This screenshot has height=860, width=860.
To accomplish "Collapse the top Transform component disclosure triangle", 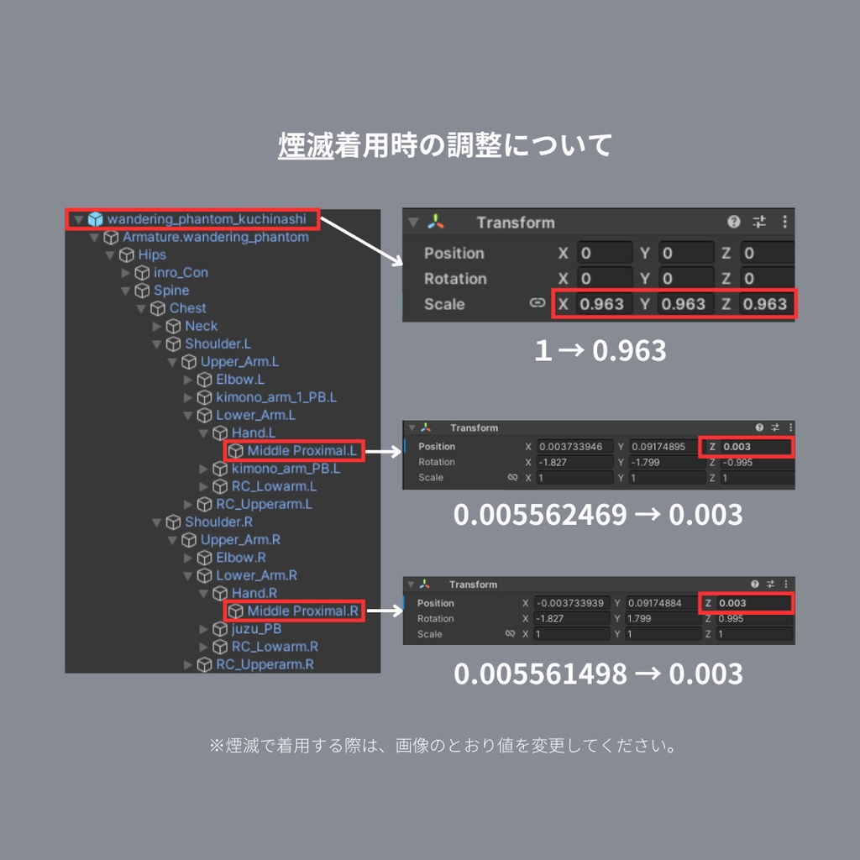I will click(413, 223).
